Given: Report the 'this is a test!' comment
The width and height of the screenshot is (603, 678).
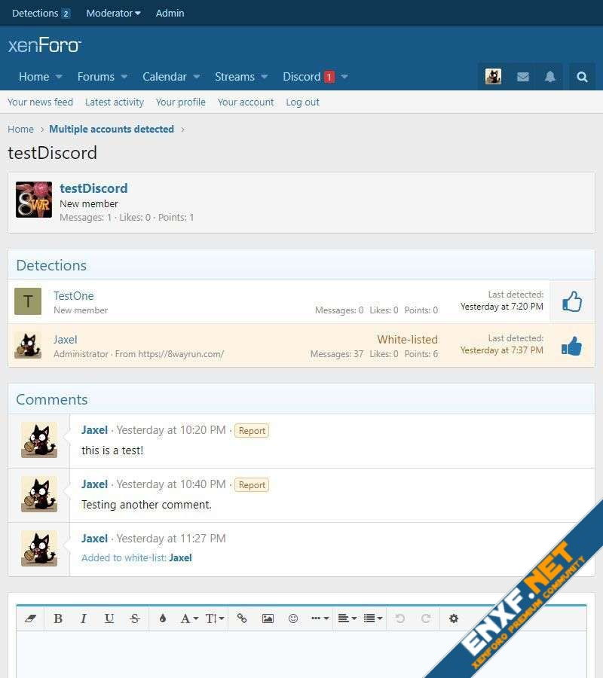Looking at the screenshot, I should 252,431.
